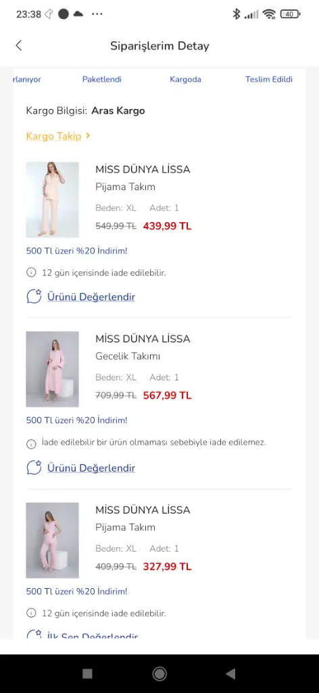Select the Kargoda status step

coord(185,80)
